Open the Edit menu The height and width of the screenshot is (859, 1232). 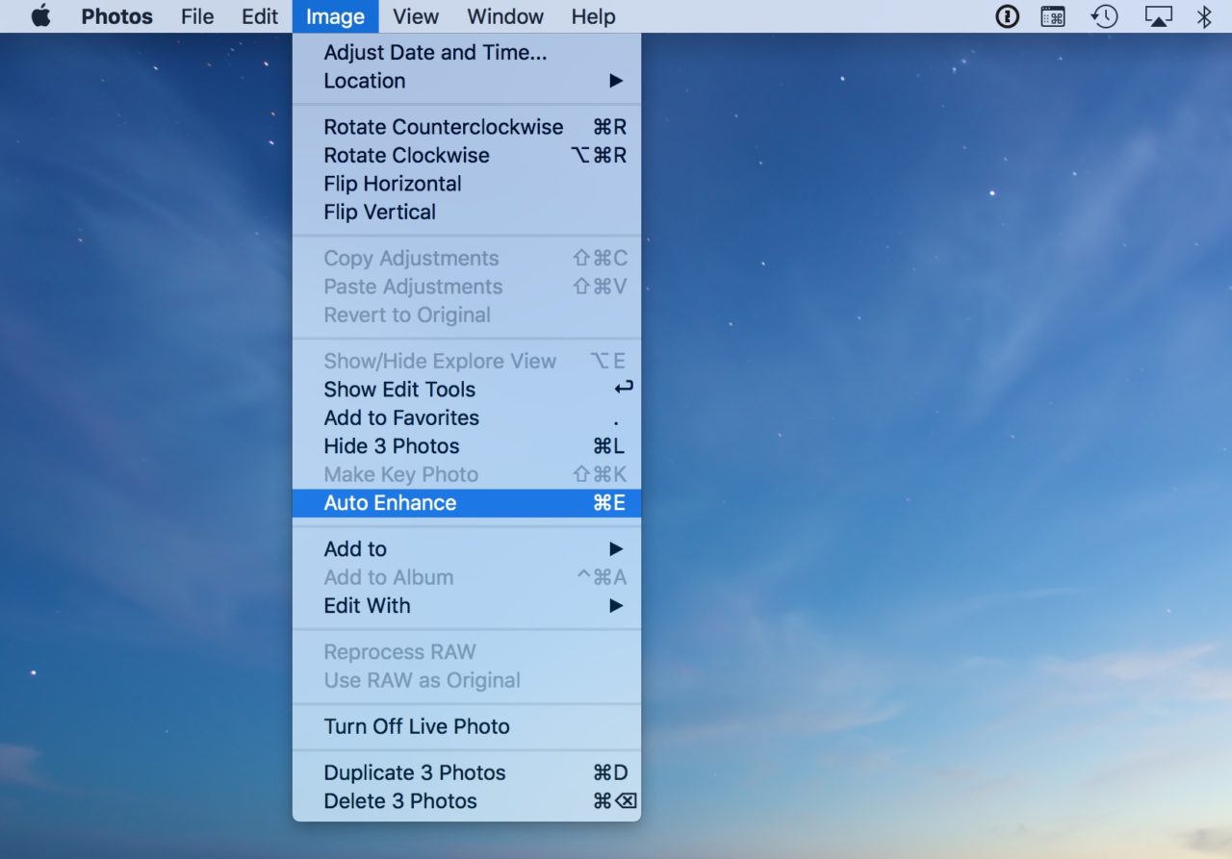[260, 16]
